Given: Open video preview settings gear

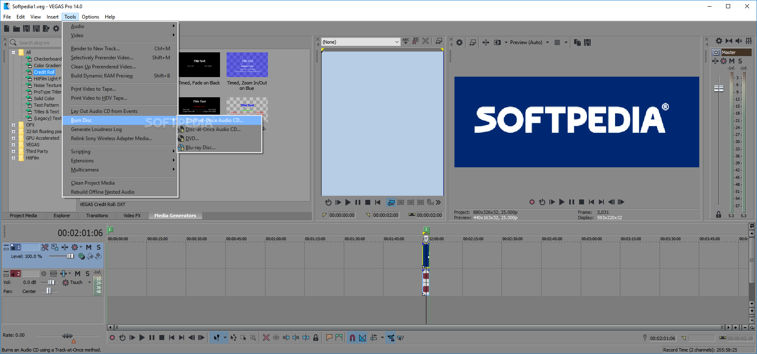Looking at the screenshot, I should [459, 42].
